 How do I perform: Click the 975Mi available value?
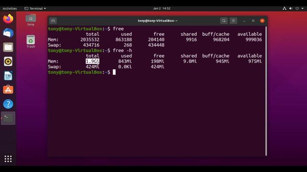[255, 61]
